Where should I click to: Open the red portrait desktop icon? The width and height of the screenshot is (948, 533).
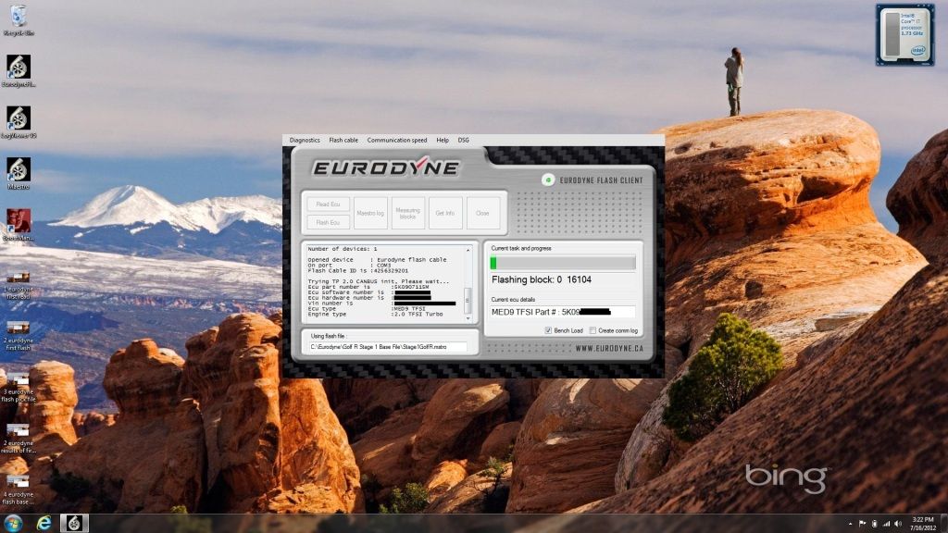[x=19, y=225]
